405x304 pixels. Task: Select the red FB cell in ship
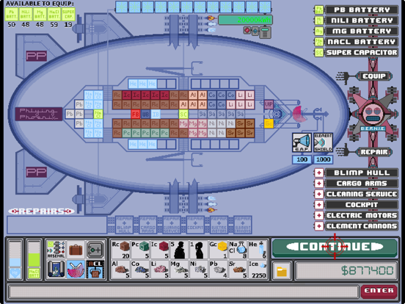click(135, 115)
